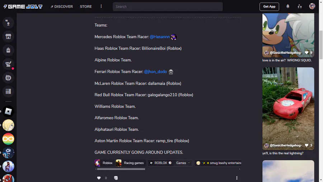The width and height of the screenshot is (323, 182).
Task: Open the Spider-Man community in the sidebar
Action: tap(8, 178)
